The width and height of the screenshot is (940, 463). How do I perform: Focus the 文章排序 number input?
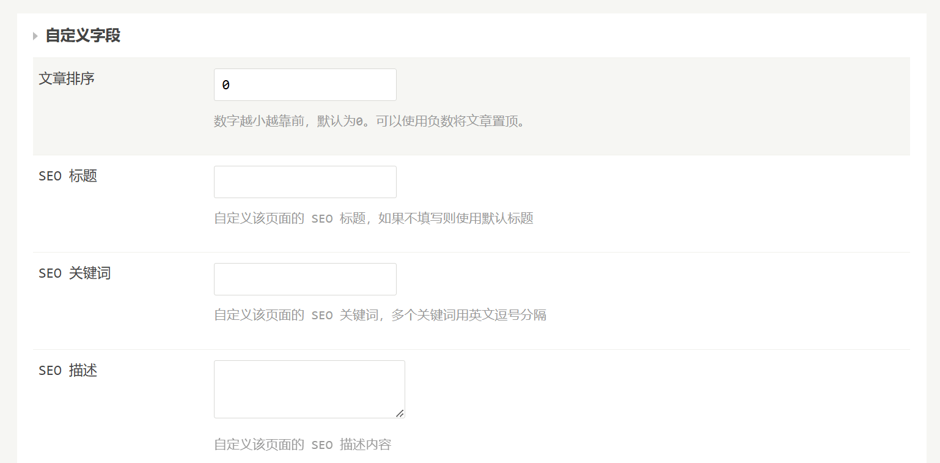[x=305, y=85]
